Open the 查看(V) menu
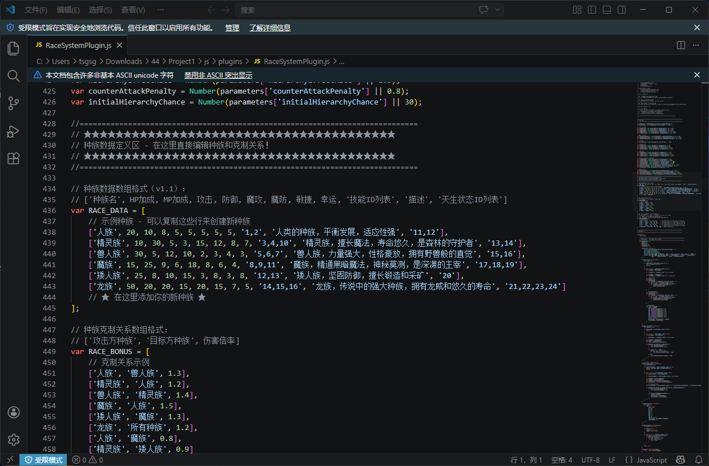This screenshot has height=466, width=709. coord(133,10)
